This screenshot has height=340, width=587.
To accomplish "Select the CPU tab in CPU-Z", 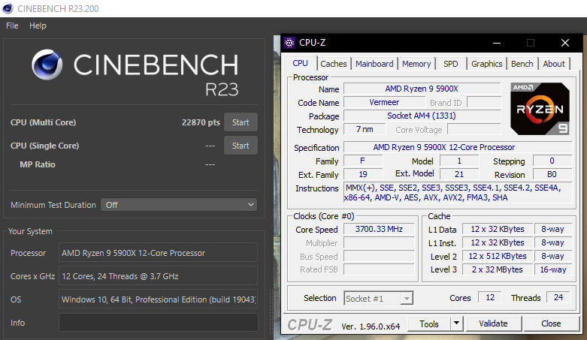I will (300, 63).
